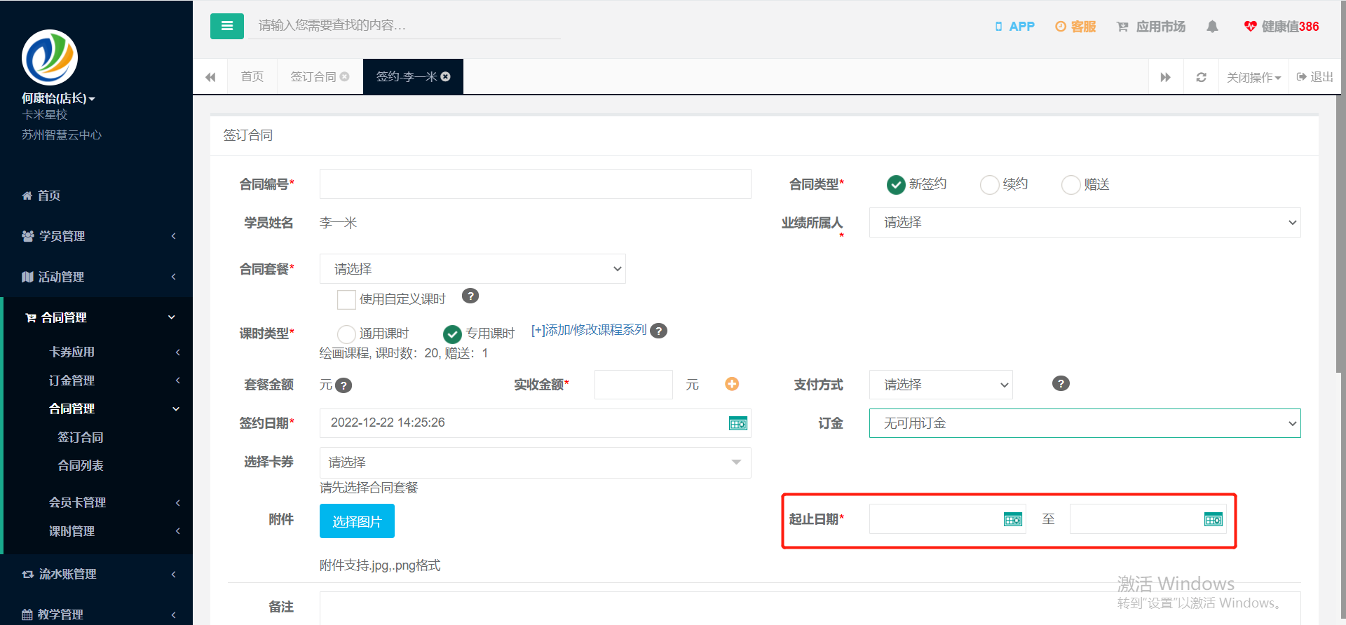
Task: Focus the 实收金额 input field
Action: coord(633,385)
